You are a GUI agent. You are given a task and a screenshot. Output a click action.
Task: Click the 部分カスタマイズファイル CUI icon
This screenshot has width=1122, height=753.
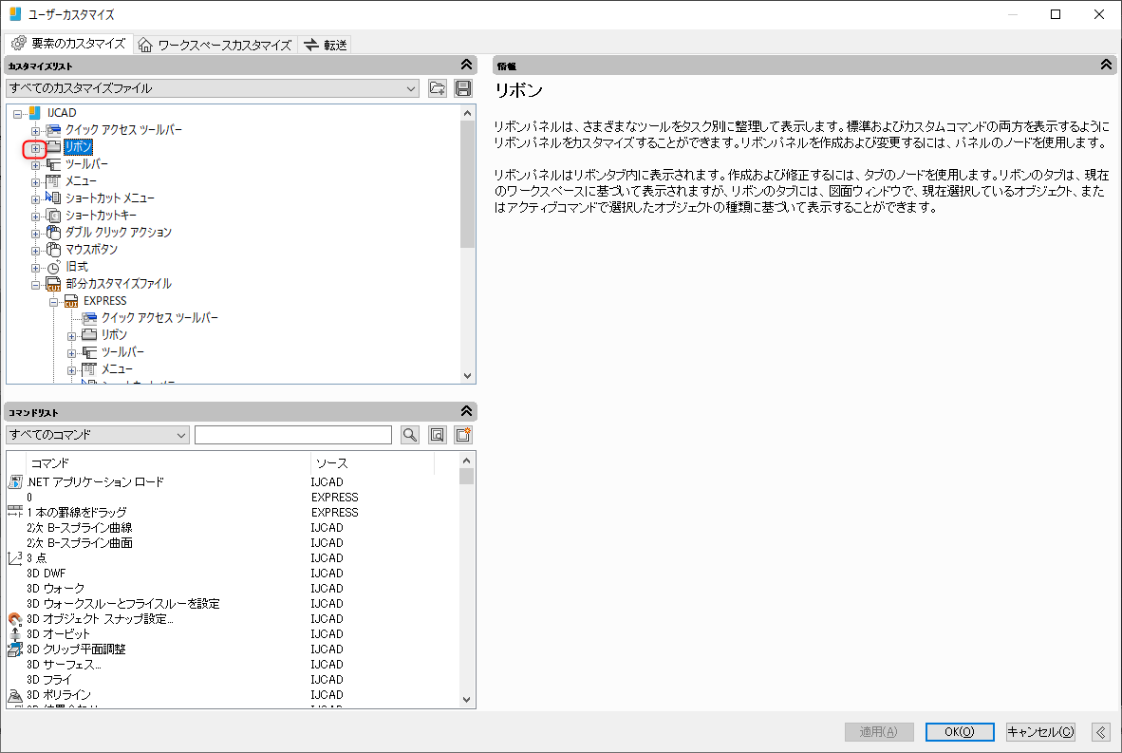(x=54, y=284)
